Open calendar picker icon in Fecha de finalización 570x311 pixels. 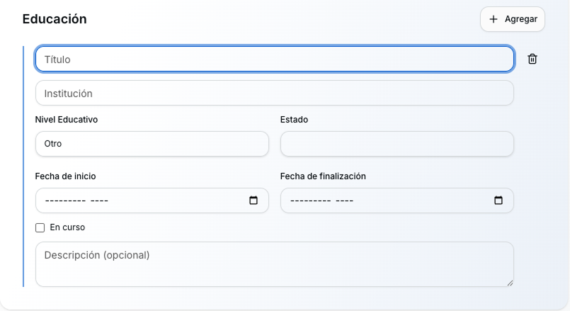pos(498,200)
